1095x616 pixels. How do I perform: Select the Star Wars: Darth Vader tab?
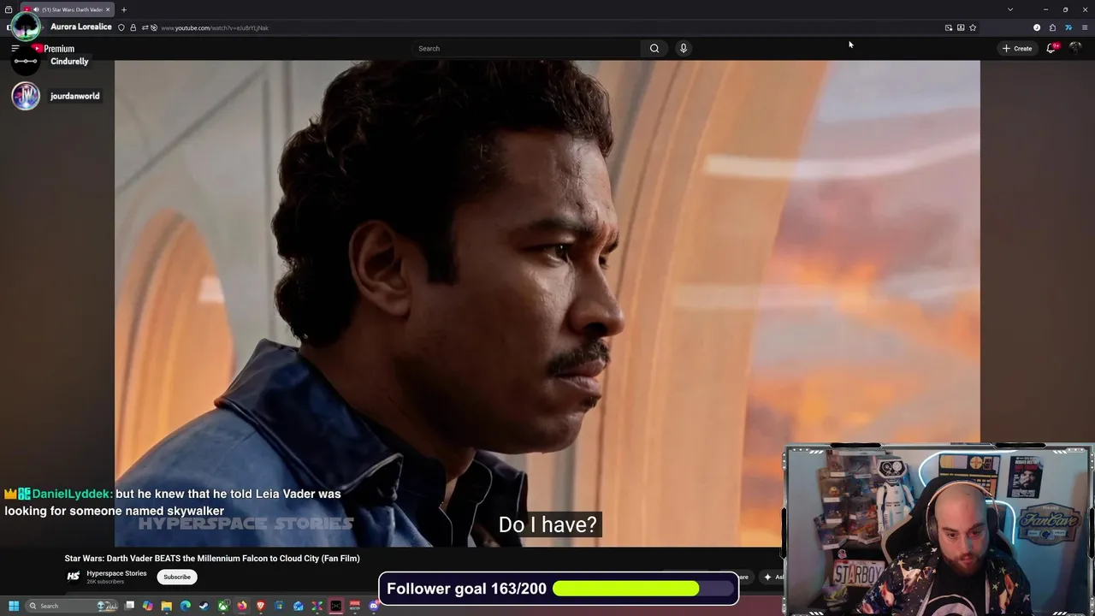coord(67,9)
